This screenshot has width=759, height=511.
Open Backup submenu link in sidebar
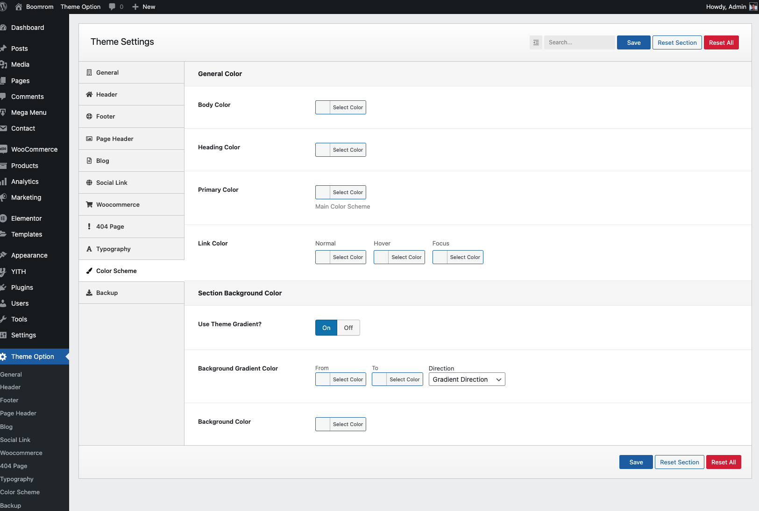(x=10, y=505)
